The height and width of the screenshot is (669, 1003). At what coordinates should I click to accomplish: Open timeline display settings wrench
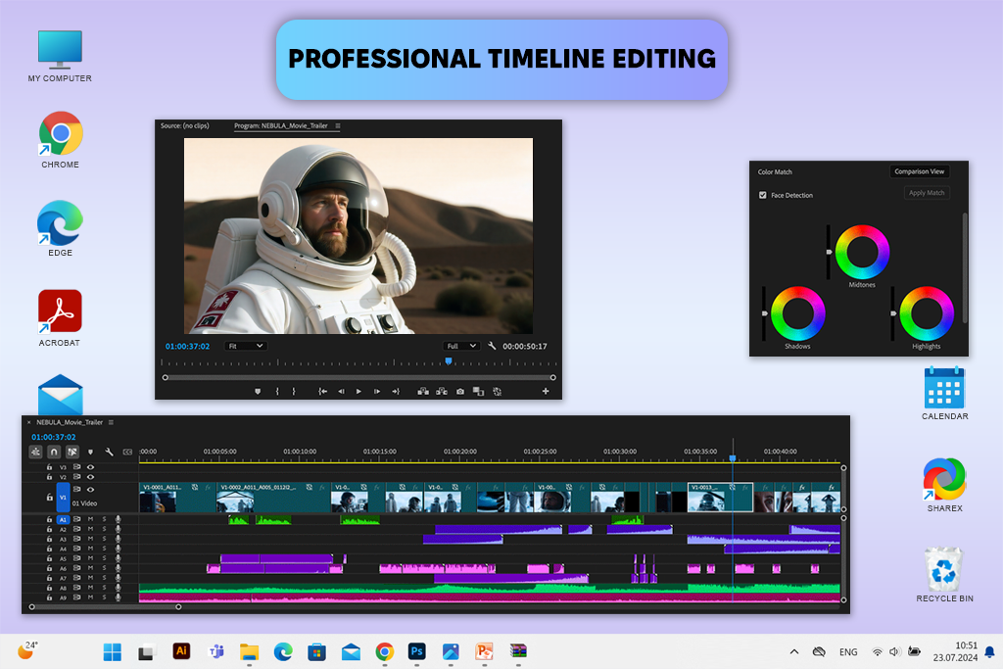click(109, 453)
